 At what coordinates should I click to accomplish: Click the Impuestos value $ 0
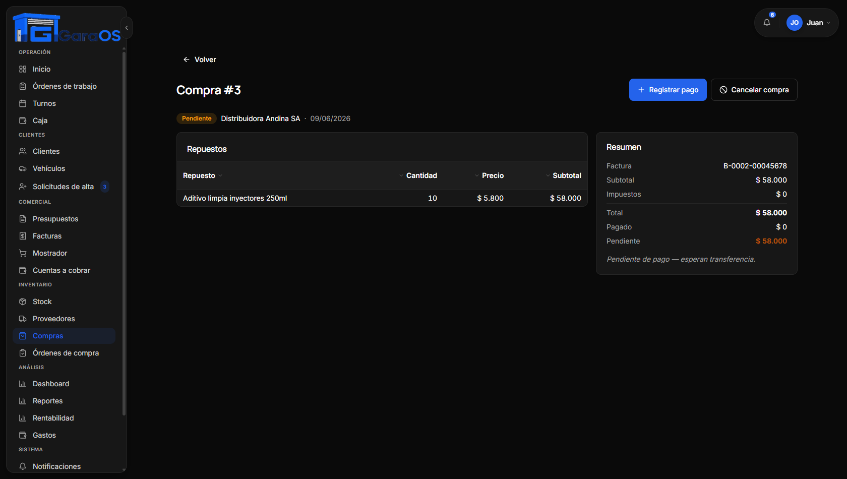(x=781, y=194)
